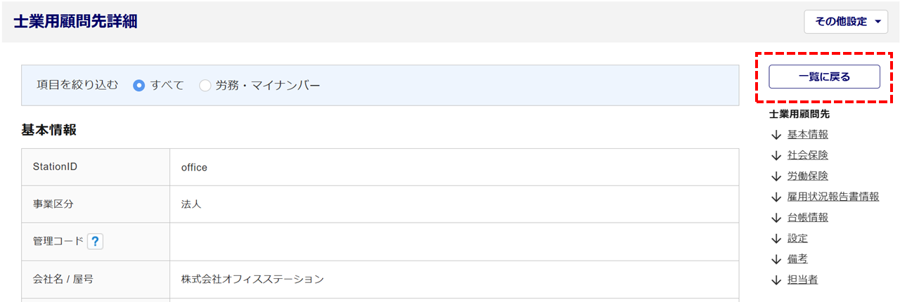Click the down arrow icon next to 担当者
The width and height of the screenshot is (900, 302).
tap(776, 280)
